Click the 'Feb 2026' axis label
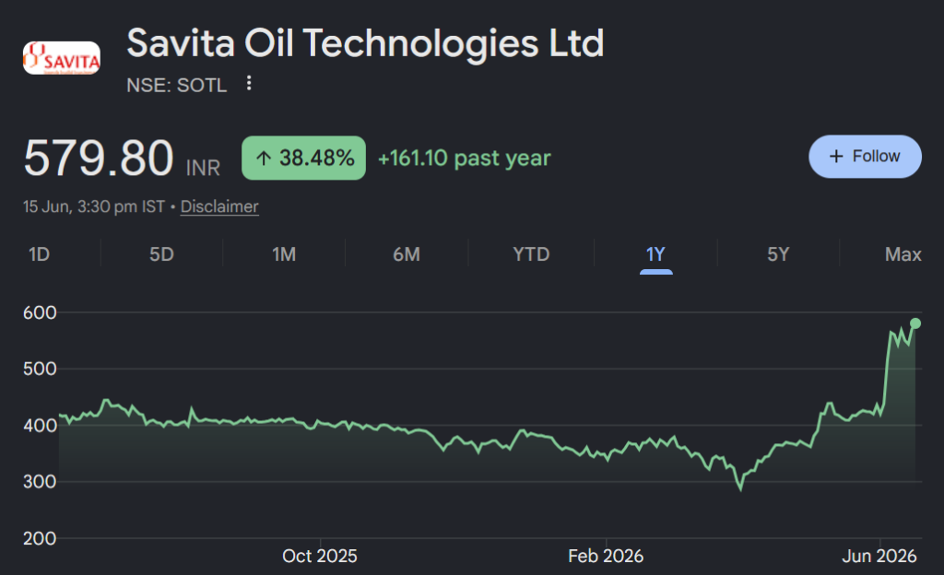The width and height of the screenshot is (944, 575). pyautogui.click(x=606, y=556)
